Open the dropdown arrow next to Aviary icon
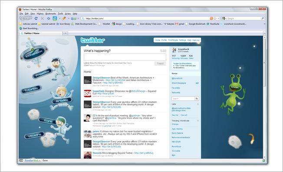 [x=59, y=18]
